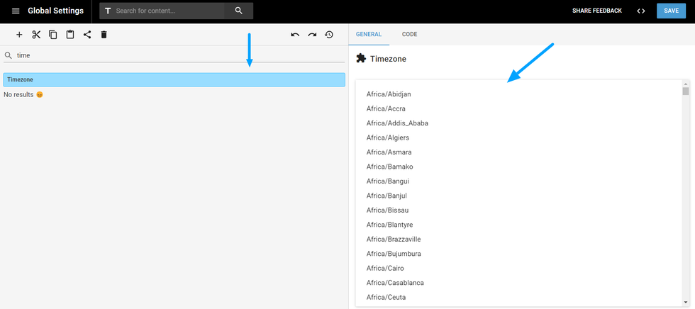The height and width of the screenshot is (309, 695).
Task: Choose Africa/Cairo from the timezone list
Action: coord(385,268)
